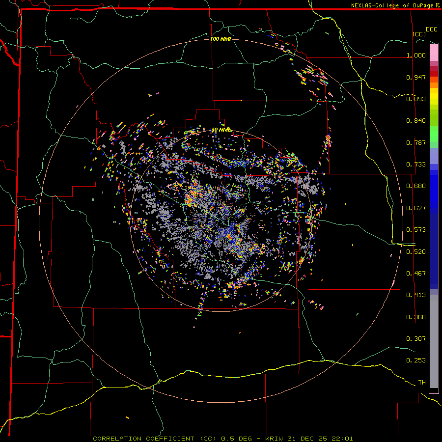Click the 0.360 scale value
This screenshot has width=442, height=442.
pos(416,317)
